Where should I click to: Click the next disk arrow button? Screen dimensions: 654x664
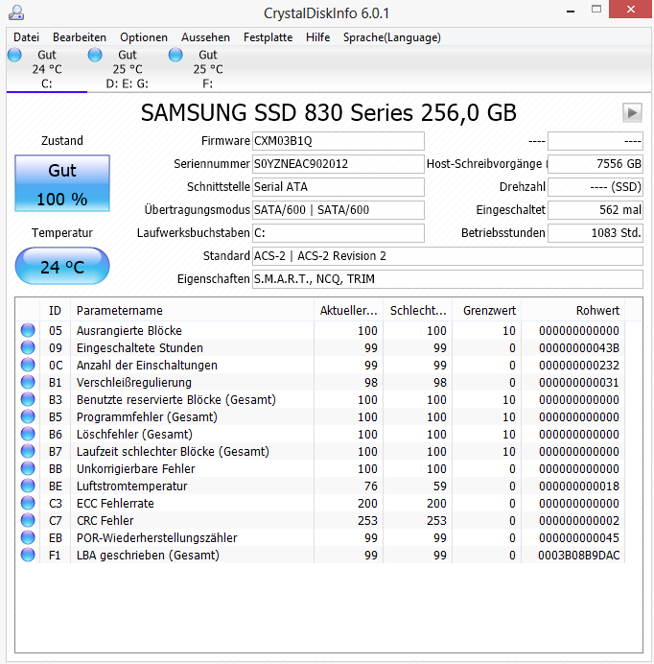click(x=632, y=113)
